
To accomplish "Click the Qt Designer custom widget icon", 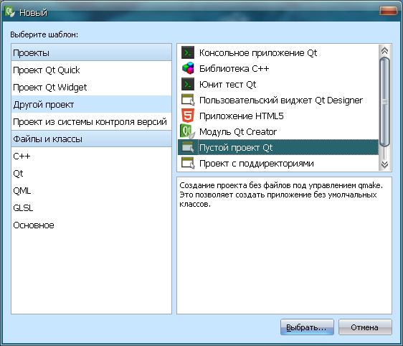I will click(x=188, y=100).
